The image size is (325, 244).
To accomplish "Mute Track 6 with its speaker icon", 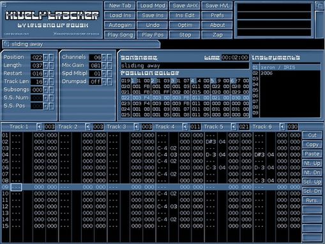I will tap(282, 127).
